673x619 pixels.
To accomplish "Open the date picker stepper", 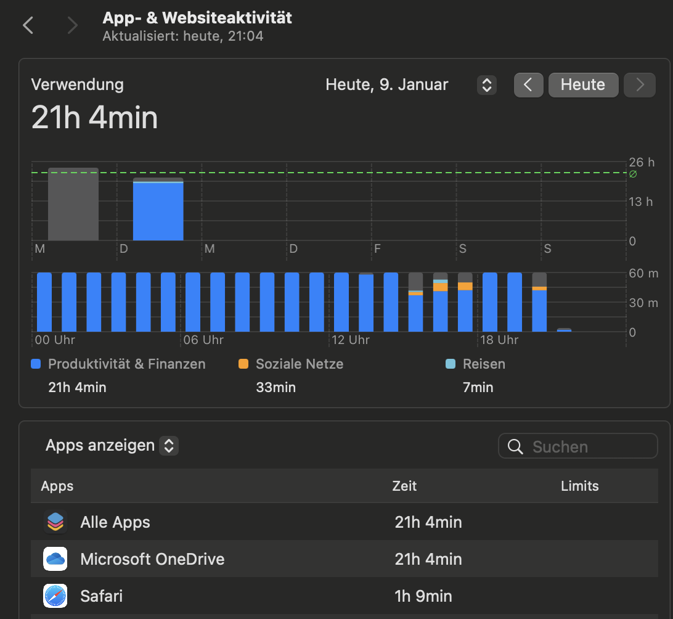I will [x=486, y=84].
